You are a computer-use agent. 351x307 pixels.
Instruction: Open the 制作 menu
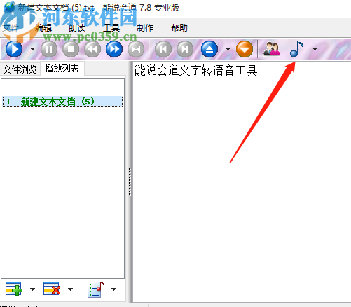tap(145, 28)
